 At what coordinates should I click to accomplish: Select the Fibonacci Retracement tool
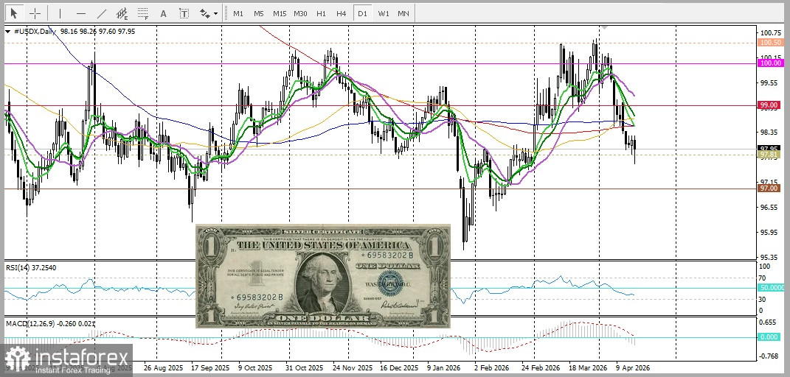point(142,13)
